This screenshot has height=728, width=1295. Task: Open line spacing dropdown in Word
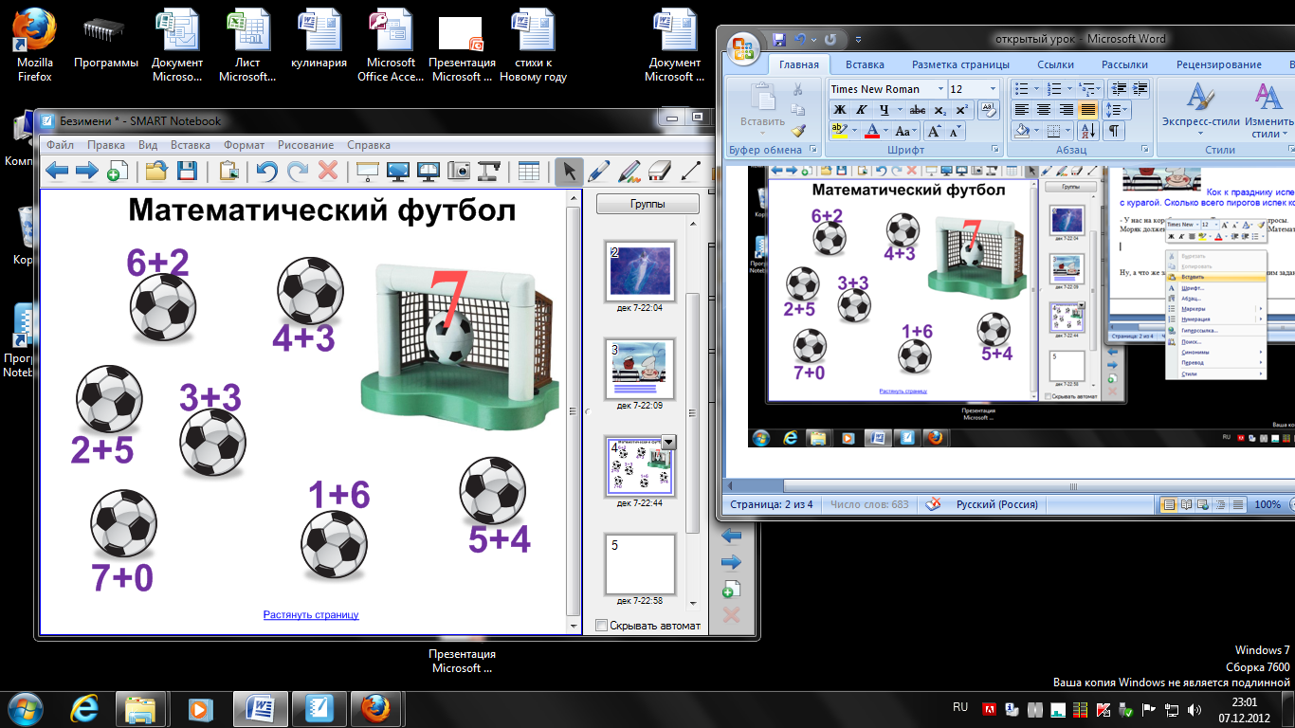[1119, 110]
